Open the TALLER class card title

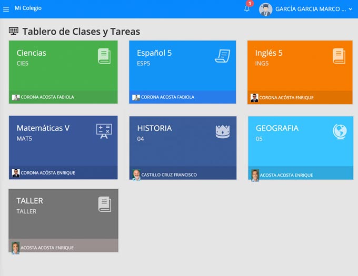point(29,201)
